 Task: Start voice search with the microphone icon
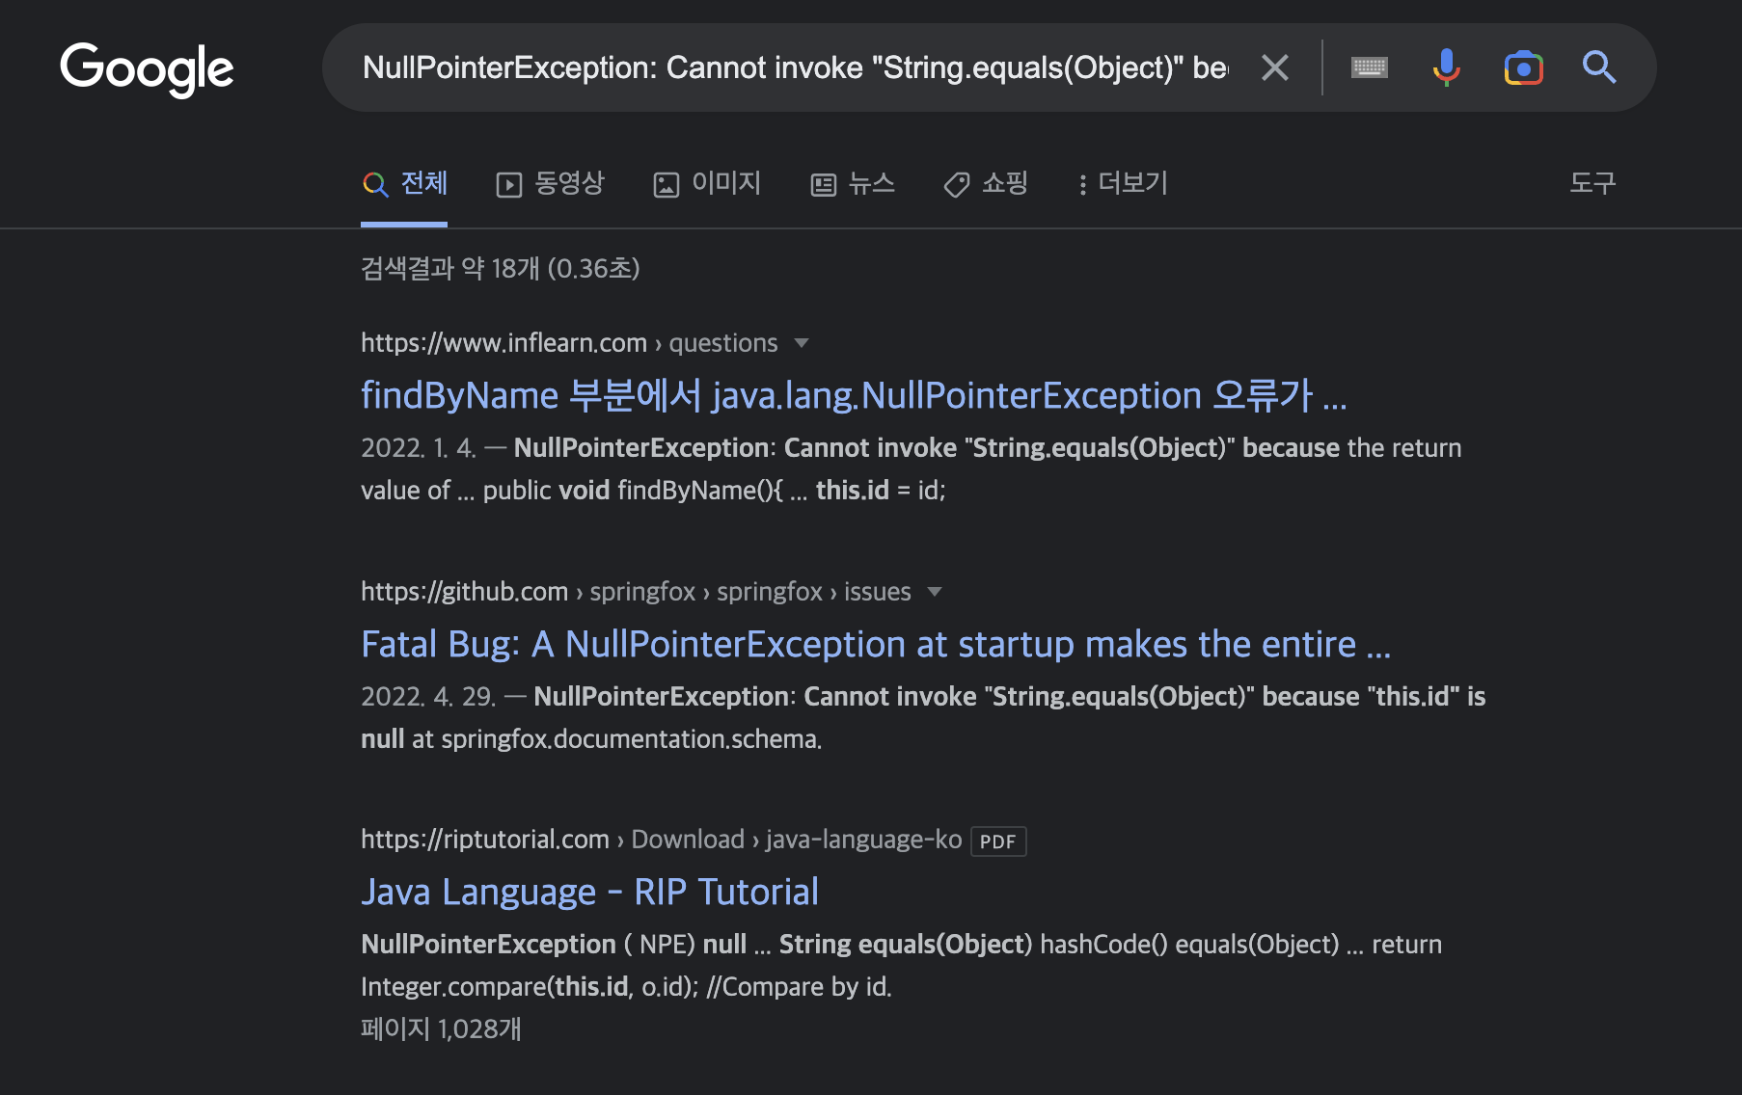(1446, 67)
